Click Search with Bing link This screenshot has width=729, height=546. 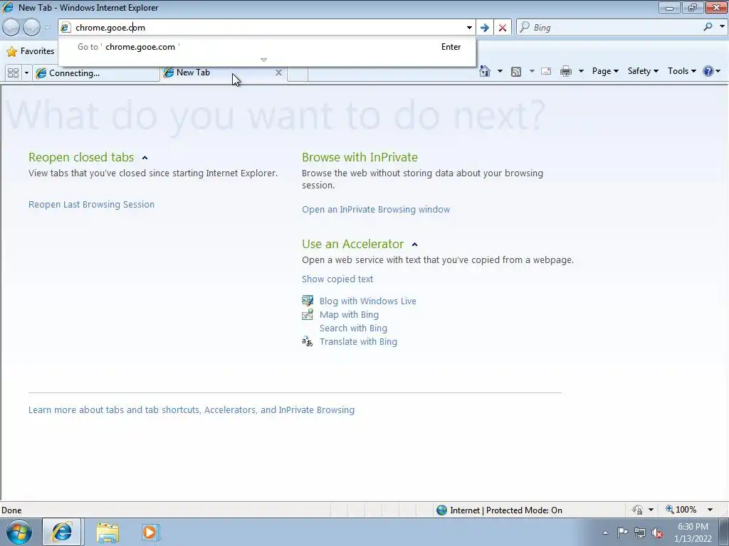pos(353,328)
